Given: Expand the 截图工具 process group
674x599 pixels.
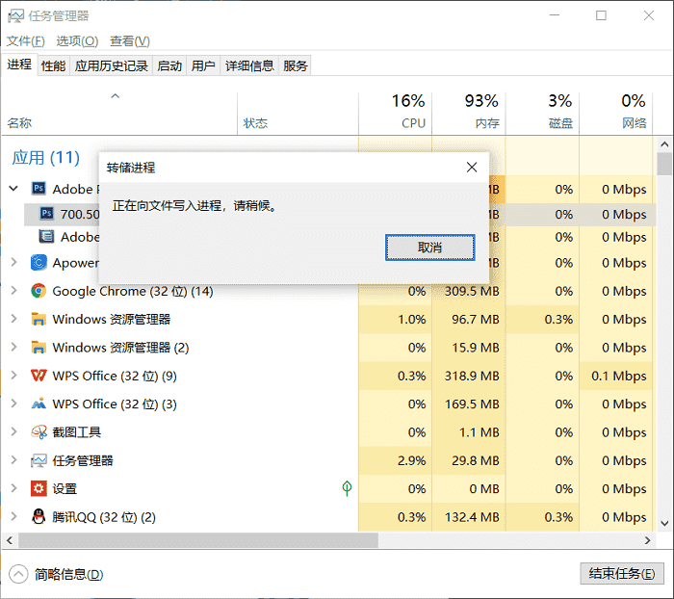Looking at the screenshot, I should pyautogui.click(x=13, y=431).
